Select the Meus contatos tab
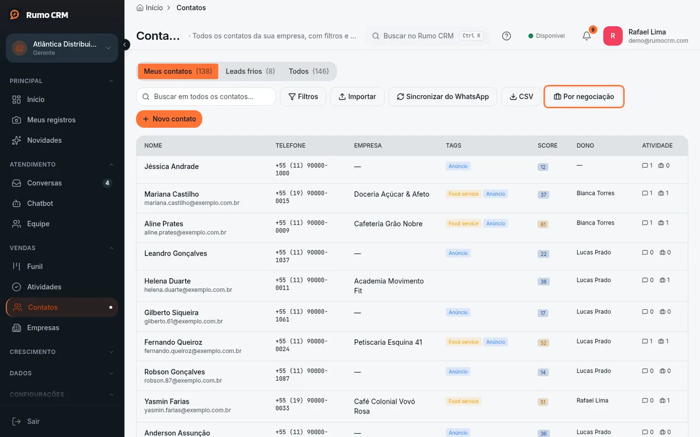The width and height of the screenshot is (700, 437). [178, 71]
